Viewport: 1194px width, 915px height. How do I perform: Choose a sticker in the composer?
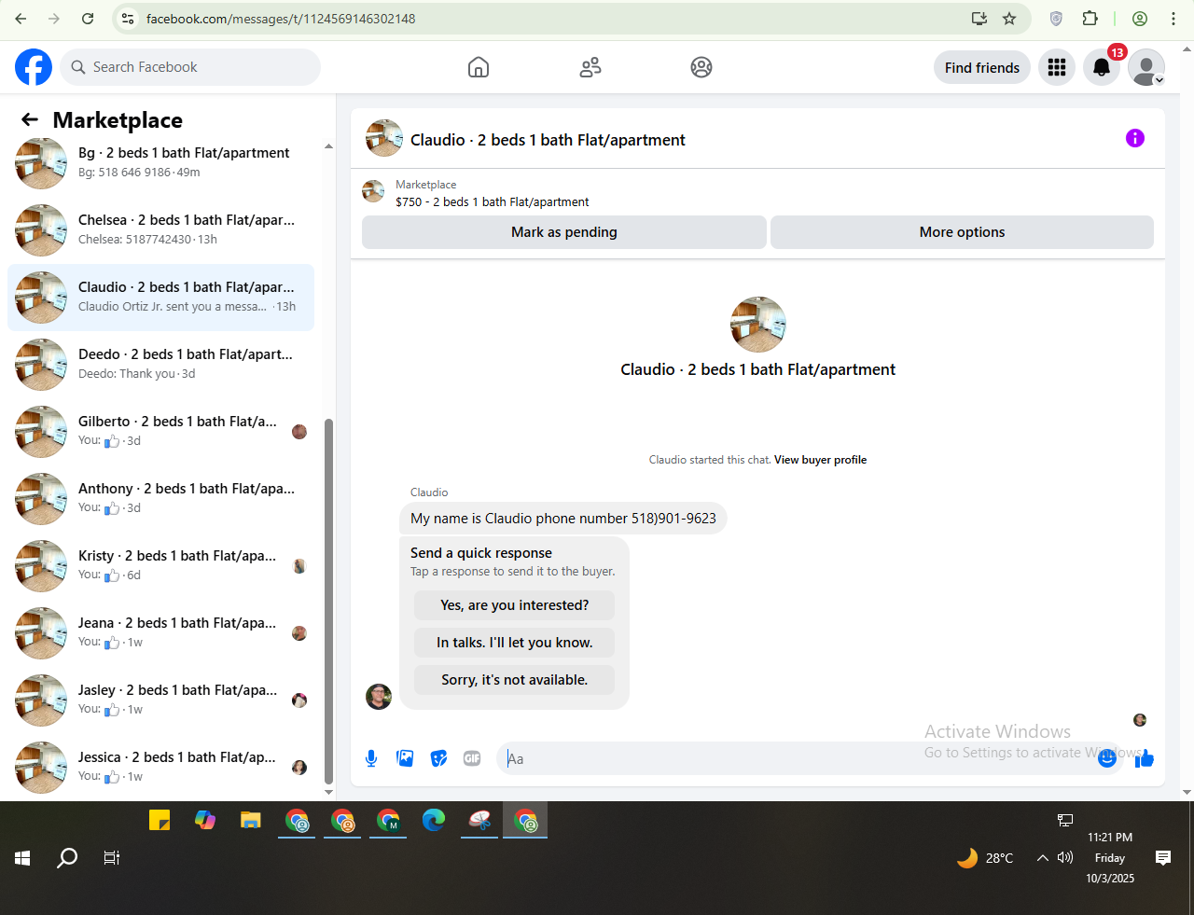pos(438,758)
